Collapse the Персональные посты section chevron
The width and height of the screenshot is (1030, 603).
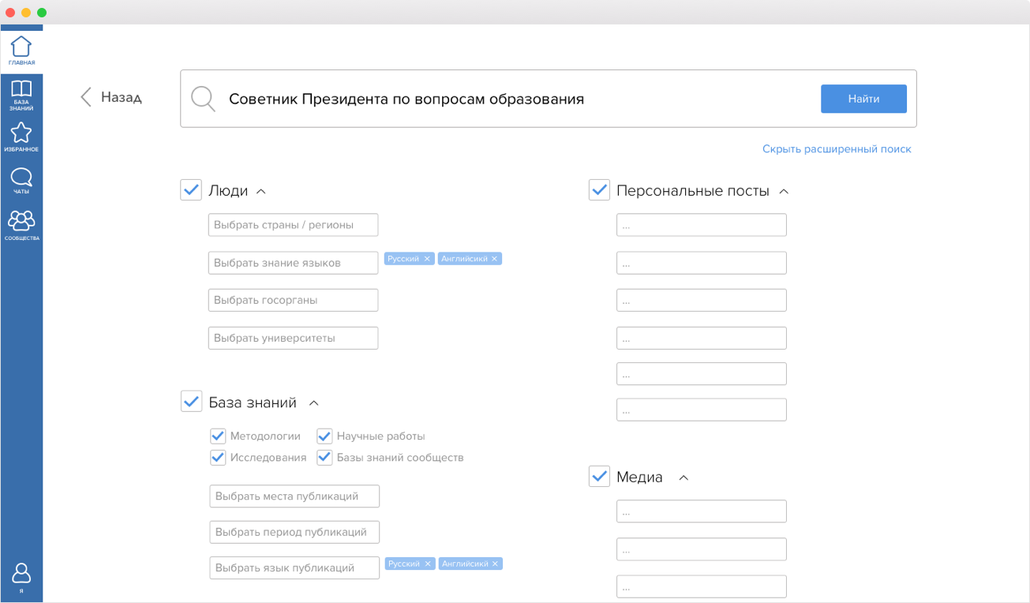pyautogui.click(x=784, y=191)
